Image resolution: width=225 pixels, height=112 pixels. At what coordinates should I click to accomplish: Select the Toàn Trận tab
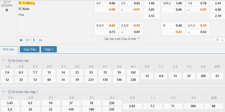[30, 49]
